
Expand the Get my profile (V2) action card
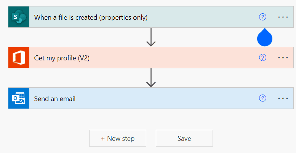(171, 58)
